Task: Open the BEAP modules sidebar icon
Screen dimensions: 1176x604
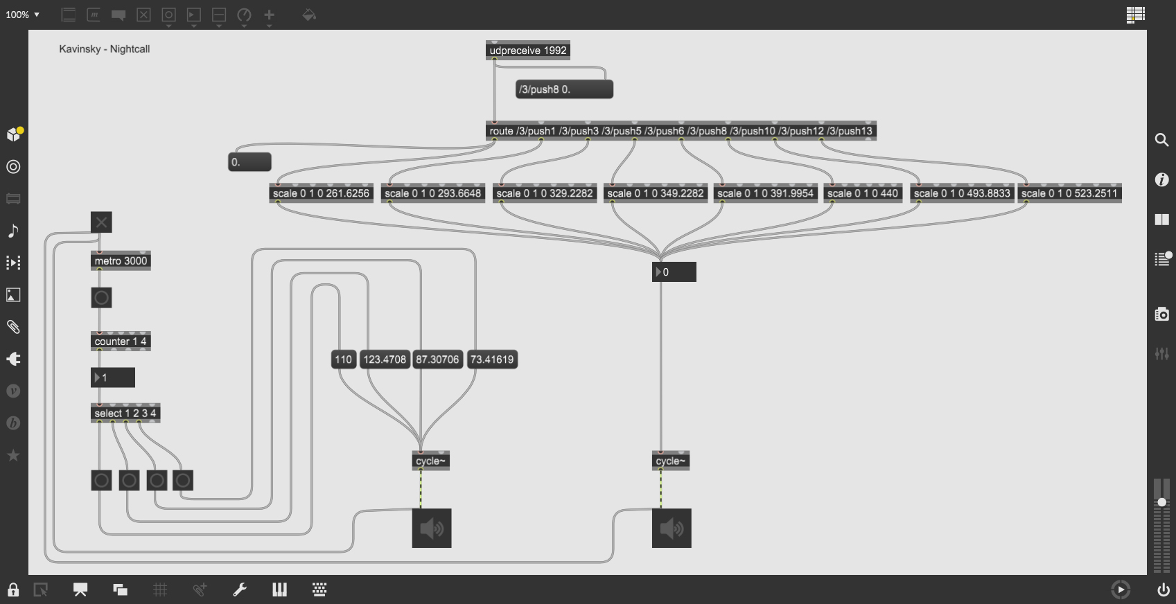Action: coord(13,423)
